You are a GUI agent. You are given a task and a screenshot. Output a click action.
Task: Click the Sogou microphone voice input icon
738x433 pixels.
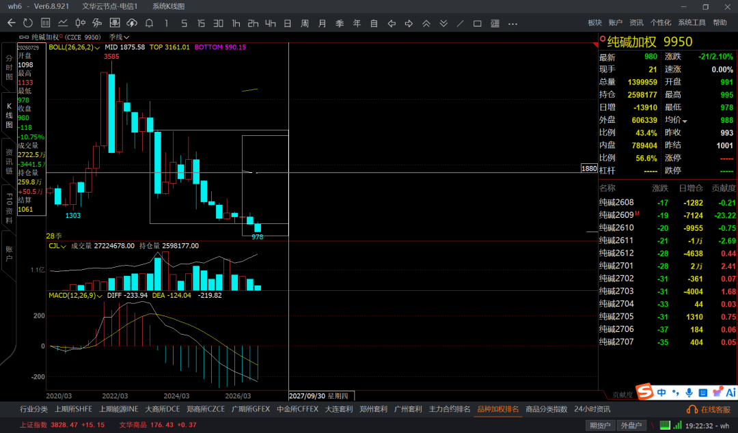pyautogui.click(x=689, y=392)
